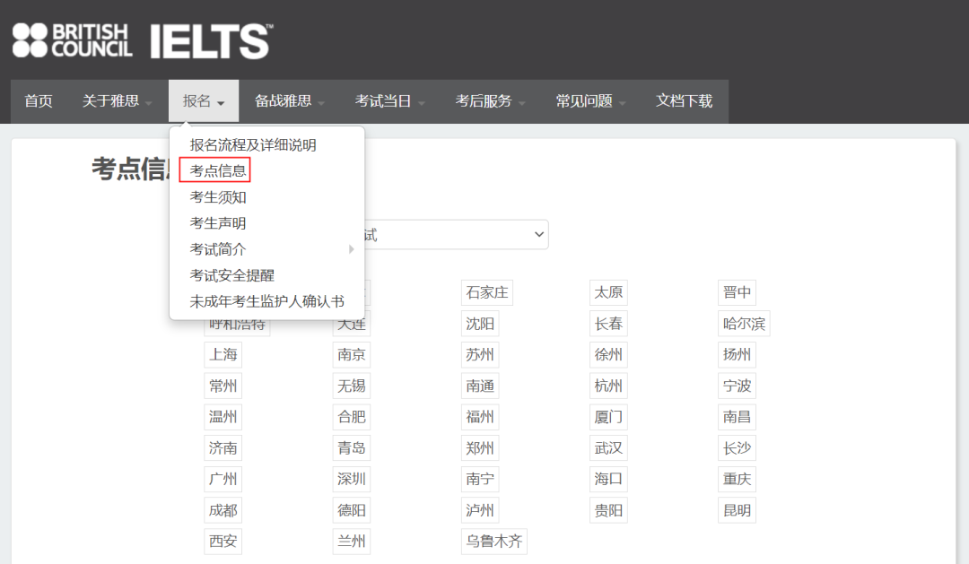Collapse the 报名 menu

204,101
